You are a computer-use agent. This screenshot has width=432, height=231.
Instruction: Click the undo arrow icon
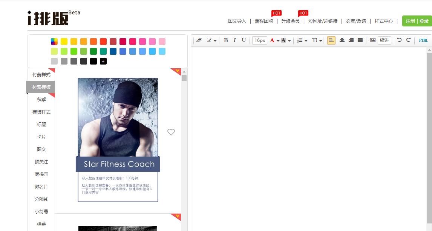point(399,40)
